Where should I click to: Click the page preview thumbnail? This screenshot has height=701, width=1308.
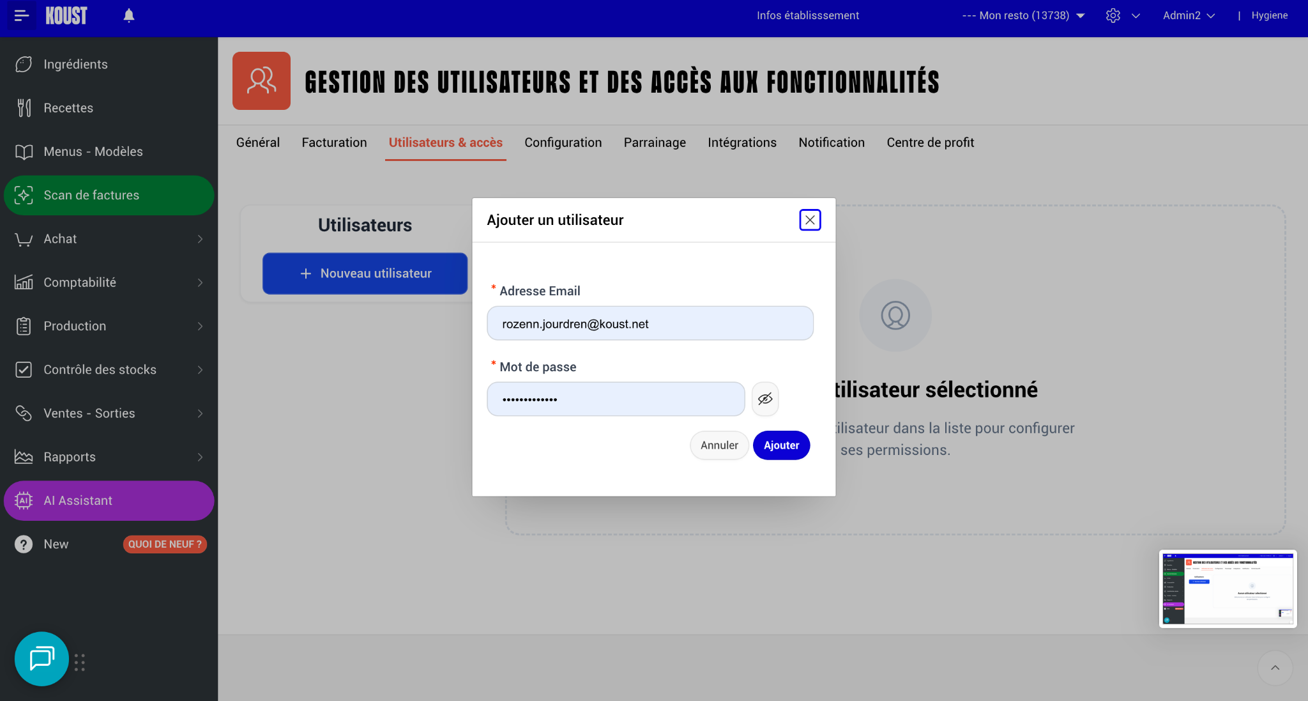(1228, 589)
